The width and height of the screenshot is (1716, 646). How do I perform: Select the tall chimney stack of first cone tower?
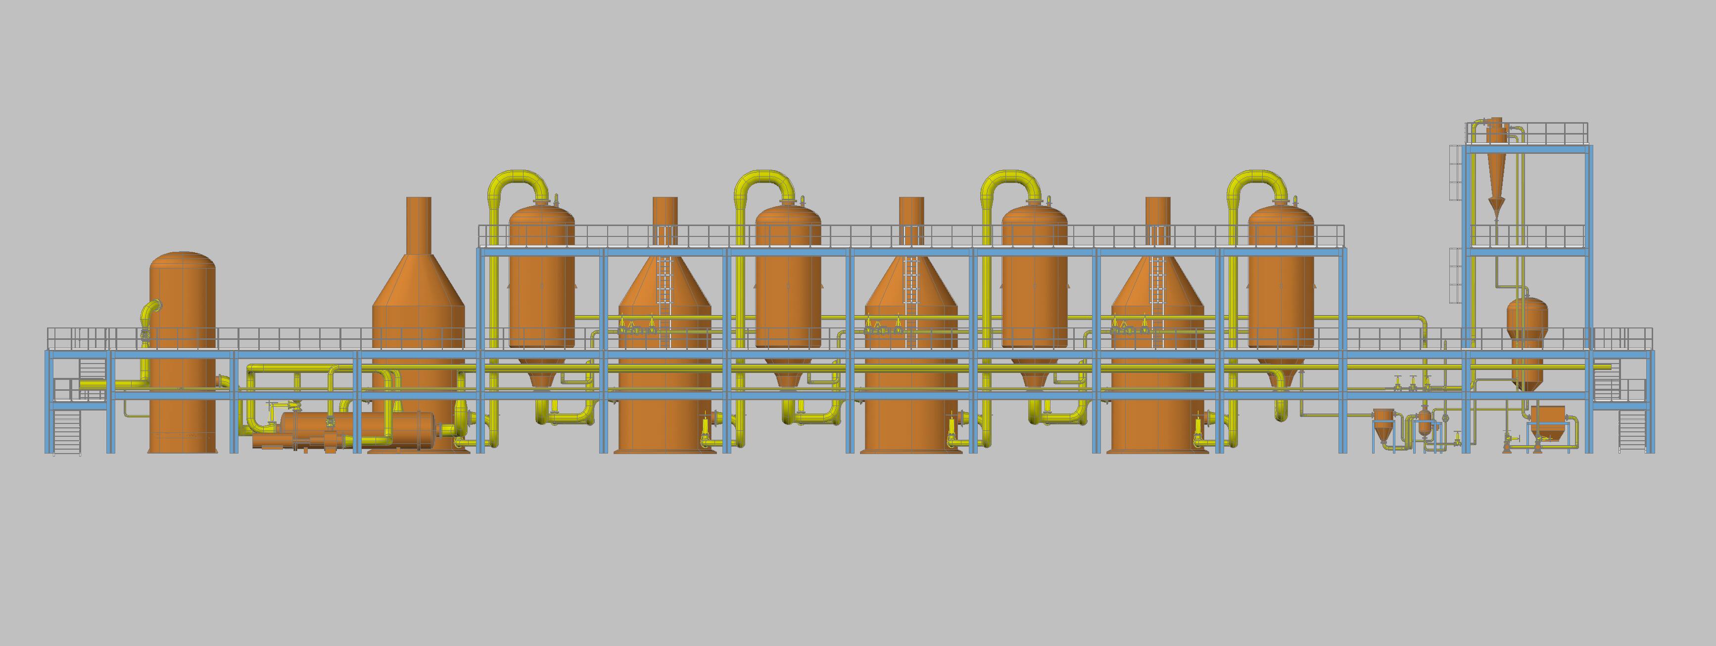coord(418,225)
